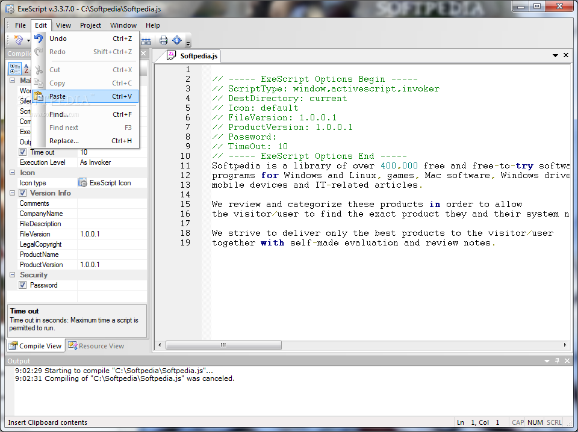Open the document list dropdown arrow
This screenshot has width=578, height=432.
pyautogui.click(x=555, y=55)
